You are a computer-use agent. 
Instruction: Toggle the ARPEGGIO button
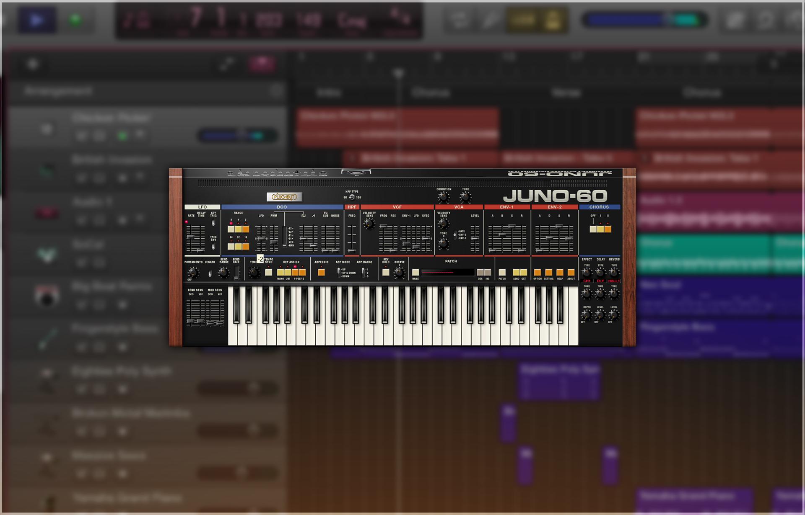coord(321,273)
